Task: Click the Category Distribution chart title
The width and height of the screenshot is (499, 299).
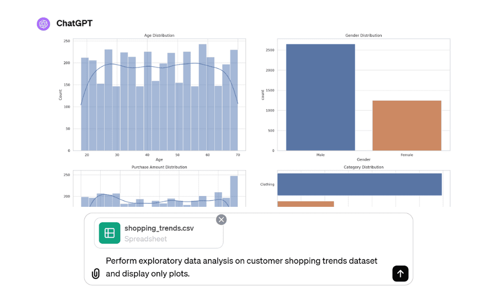Action: [x=363, y=167]
